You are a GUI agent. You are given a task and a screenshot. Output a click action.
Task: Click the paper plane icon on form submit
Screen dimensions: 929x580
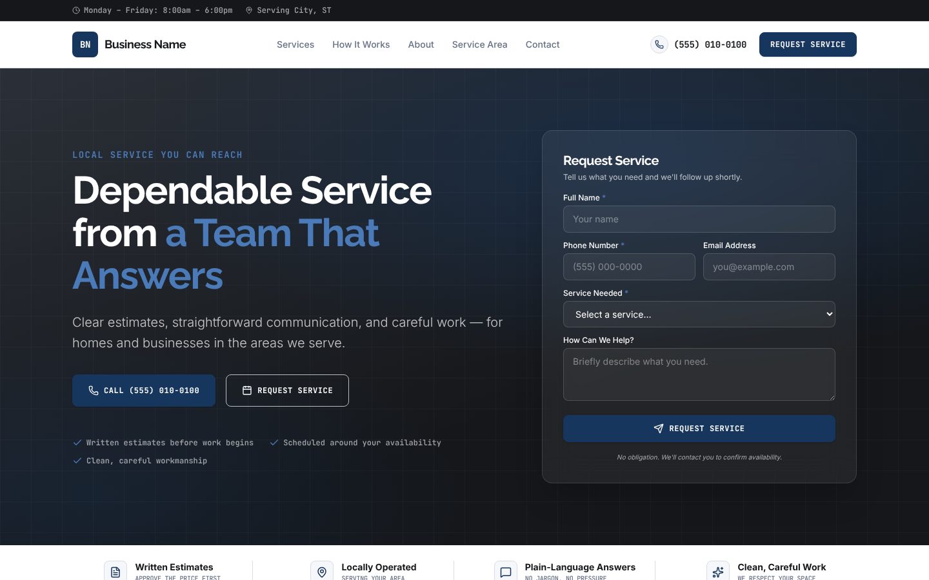click(659, 429)
